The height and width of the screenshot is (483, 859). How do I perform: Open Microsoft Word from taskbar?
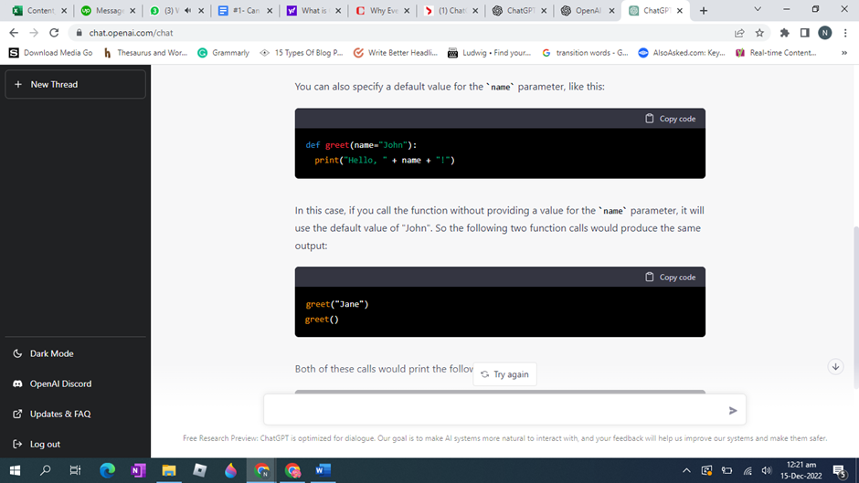(x=323, y=470)
